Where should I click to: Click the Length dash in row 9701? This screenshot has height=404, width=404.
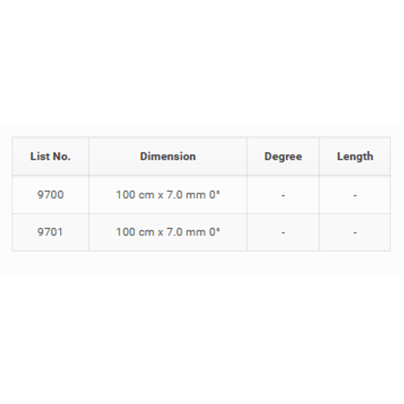pyautogui.click(x=355, y=233)
